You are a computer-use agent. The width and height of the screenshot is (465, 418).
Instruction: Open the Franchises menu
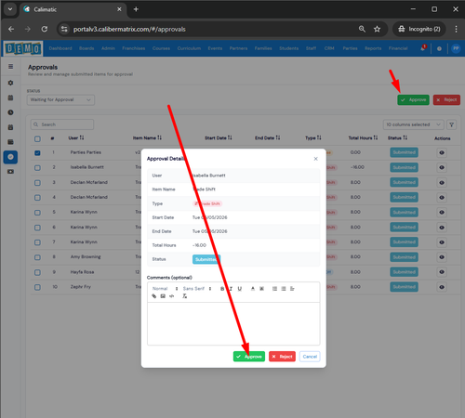coord(134,48)
